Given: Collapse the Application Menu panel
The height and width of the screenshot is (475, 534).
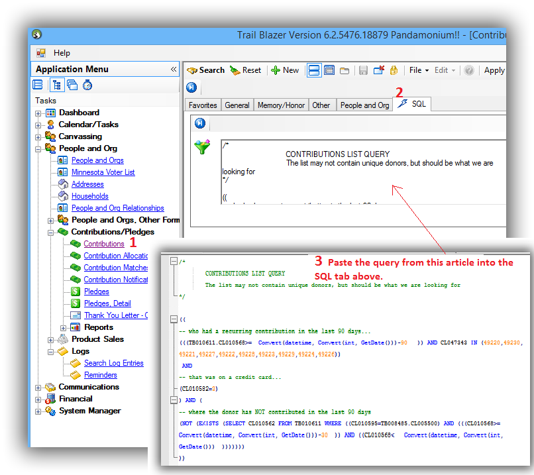Looking at the screenshot, I should click(x=174, y=70).
